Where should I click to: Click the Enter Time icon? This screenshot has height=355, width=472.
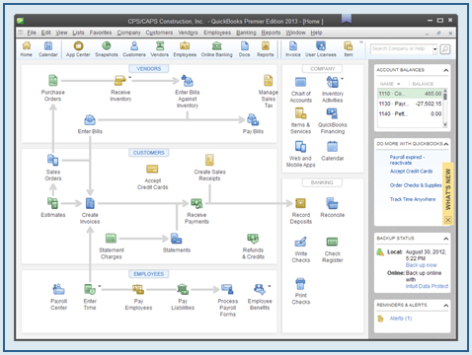[x=90, y=289]
